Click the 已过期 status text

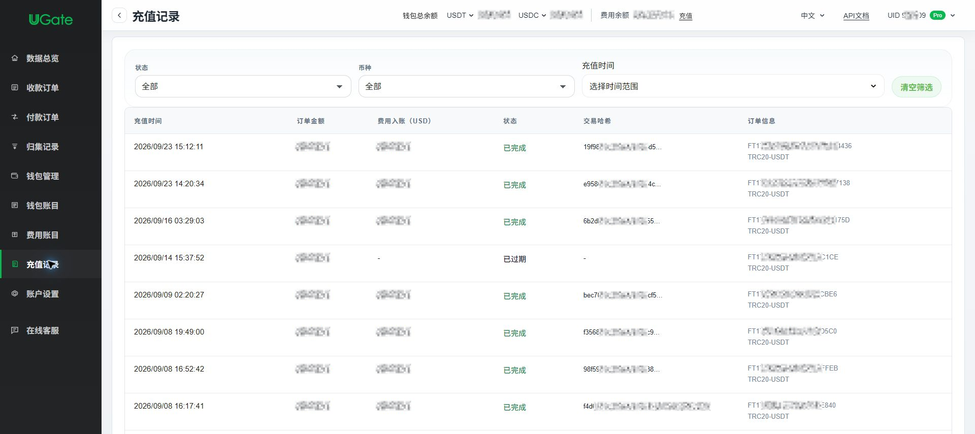point(514,259)
